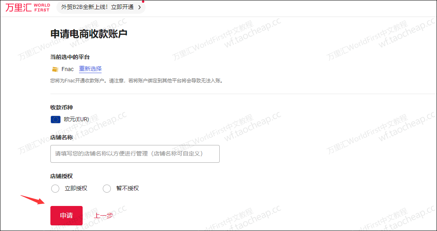This screenshot has height=231, width=437.
Task: Click 重新选择 to reselect platform
Action: tap(90, 69)
